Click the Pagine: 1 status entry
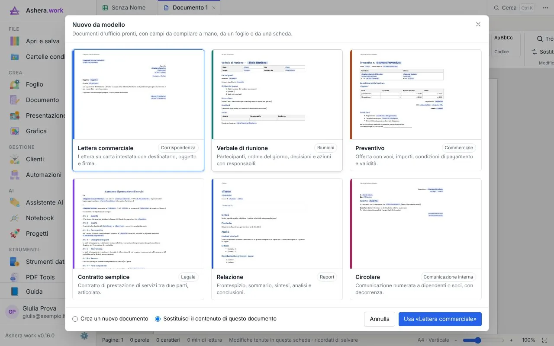Screen dimensions: 554x346 coord(113,340)
